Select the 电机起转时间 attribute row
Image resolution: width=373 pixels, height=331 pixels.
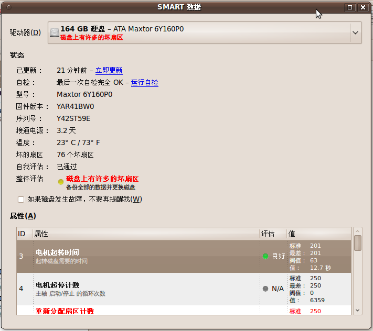[x=184, y=257]
